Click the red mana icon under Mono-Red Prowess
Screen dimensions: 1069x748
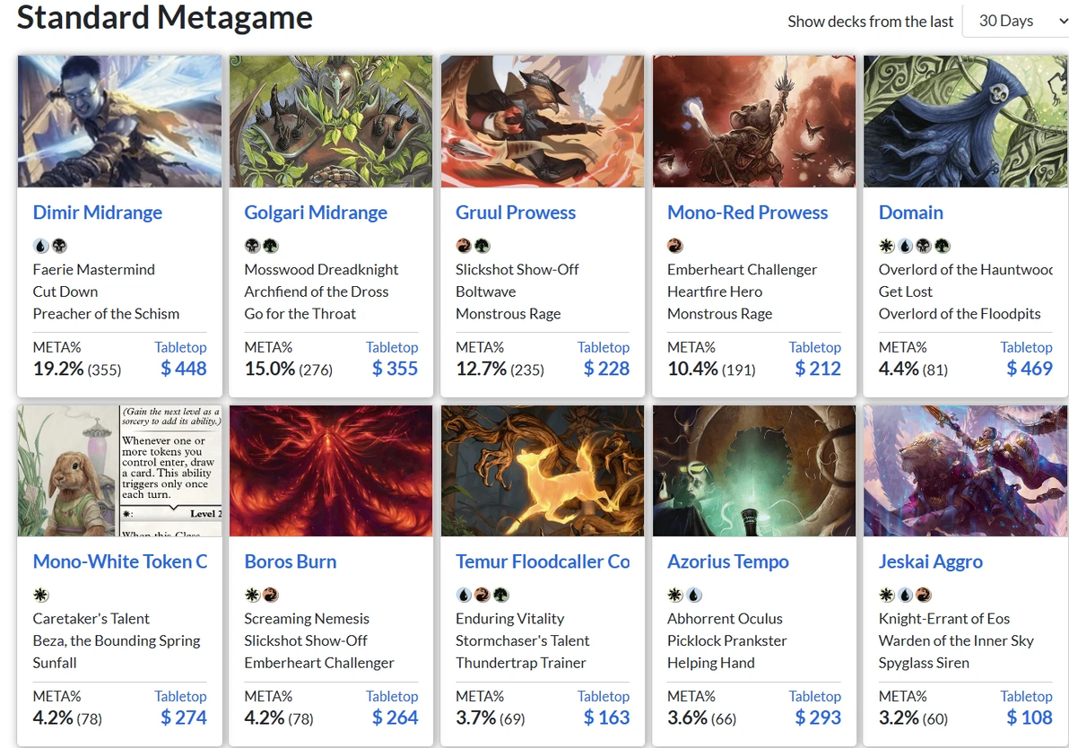[x=675, y=246]
